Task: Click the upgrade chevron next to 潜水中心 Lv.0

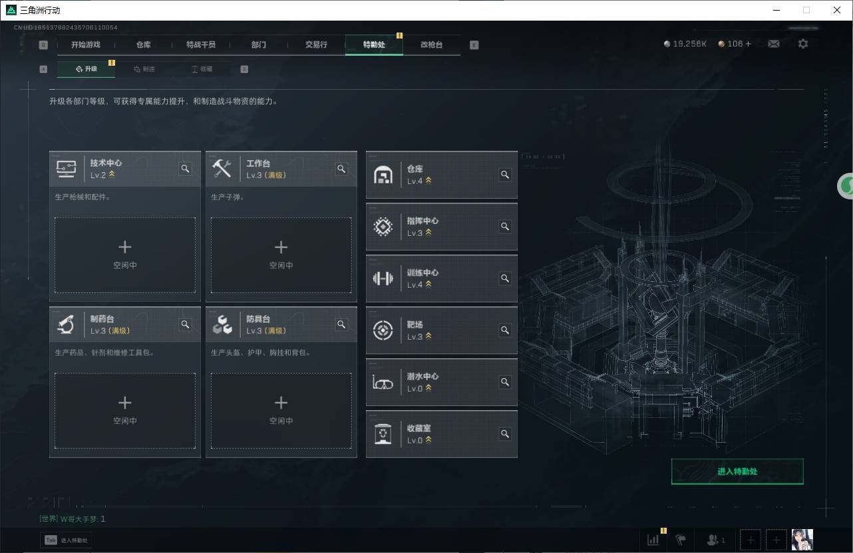Action: coord(428,388)
